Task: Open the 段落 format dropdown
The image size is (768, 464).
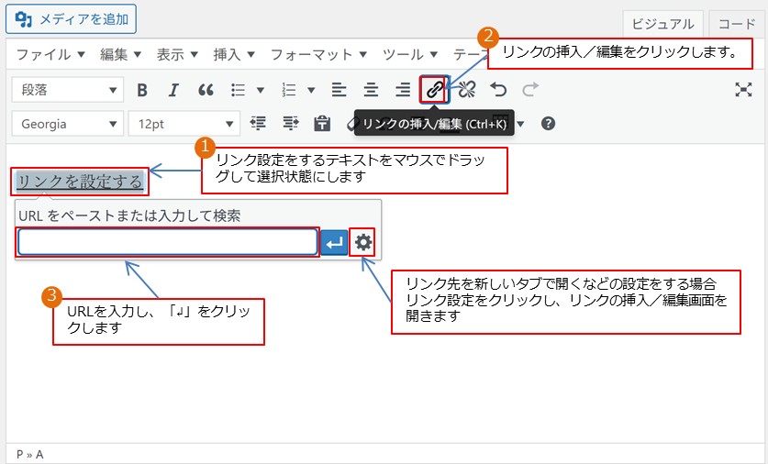Action: pos(68,90)
